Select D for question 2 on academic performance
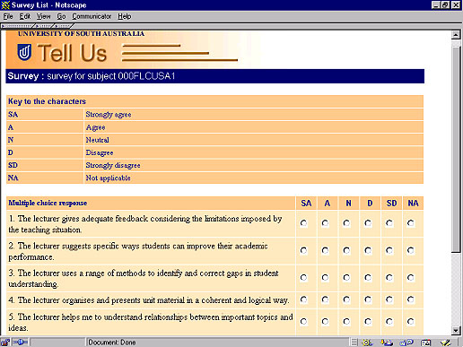The width and height of the screenshot is (463, 347). [368, 250]
